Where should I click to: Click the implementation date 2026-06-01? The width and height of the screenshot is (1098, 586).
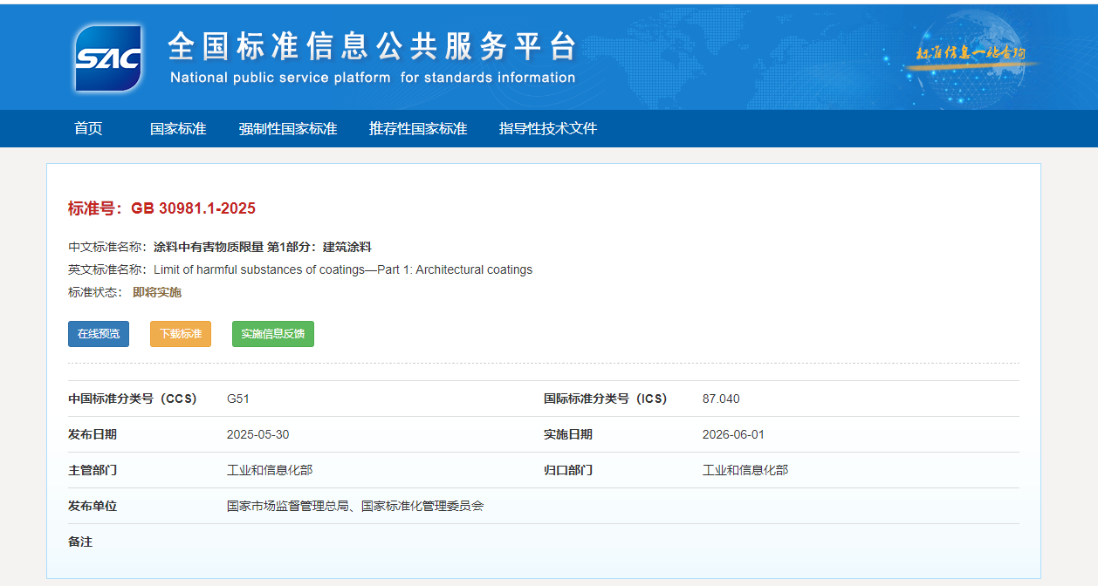(733, 434)
